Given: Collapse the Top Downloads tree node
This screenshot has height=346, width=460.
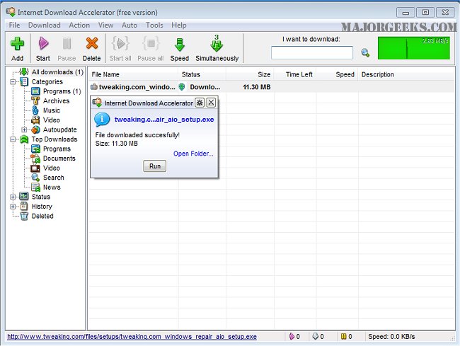Looking at the screenshot, I should (13, 139).
